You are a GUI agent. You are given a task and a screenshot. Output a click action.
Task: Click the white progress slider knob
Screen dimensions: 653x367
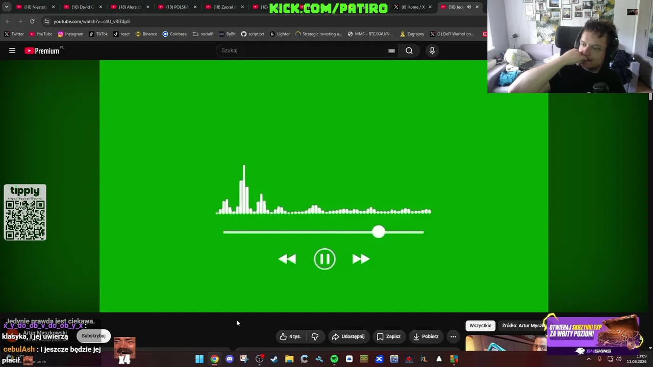point(378,232)
